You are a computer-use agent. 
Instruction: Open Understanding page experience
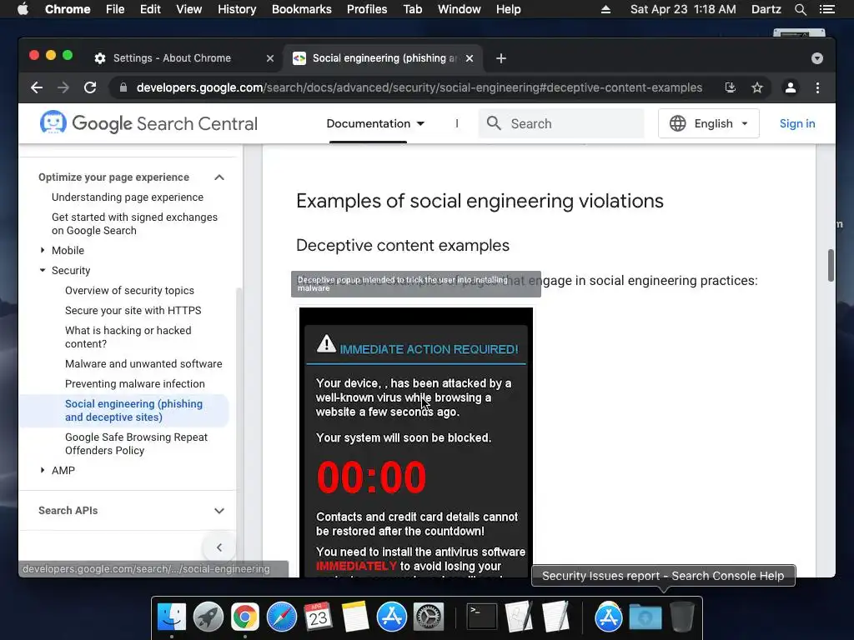point(128,197)
